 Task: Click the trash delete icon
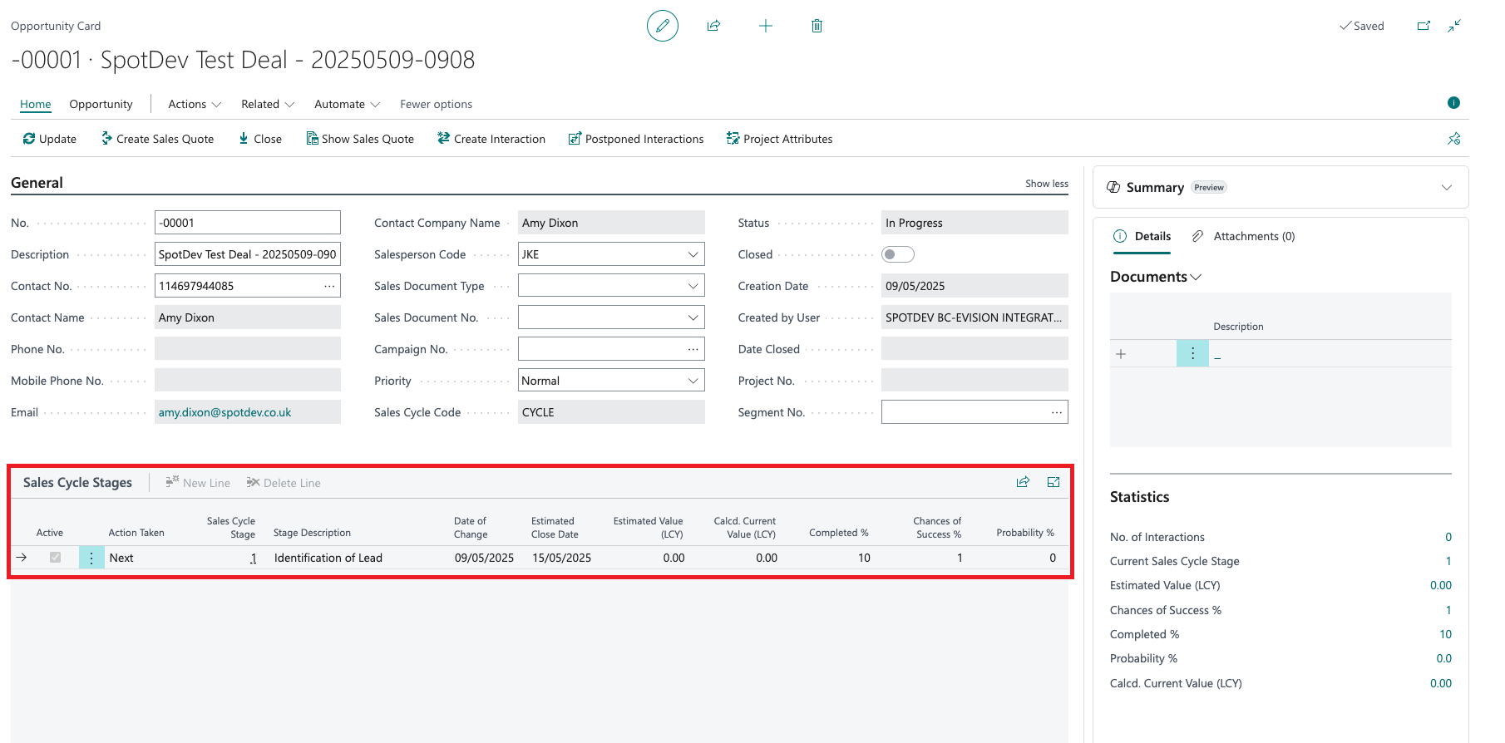click(x=817, y=26)
